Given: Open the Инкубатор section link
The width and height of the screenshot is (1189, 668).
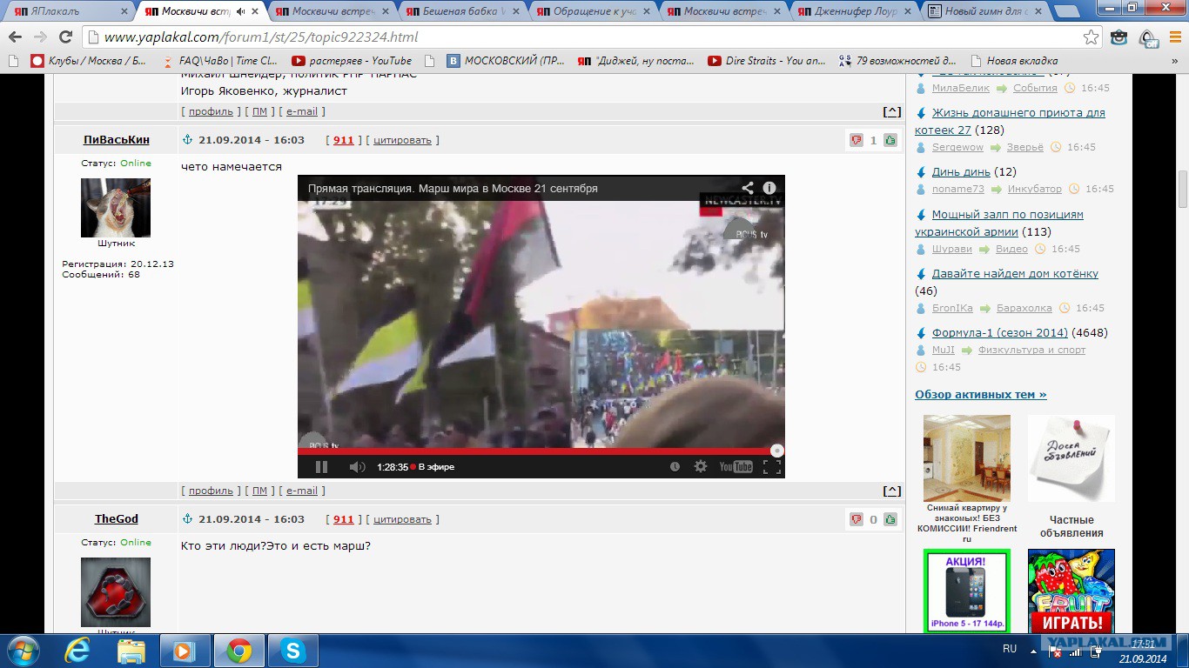Looking at the screenshot, I should tap(1035, 189).
